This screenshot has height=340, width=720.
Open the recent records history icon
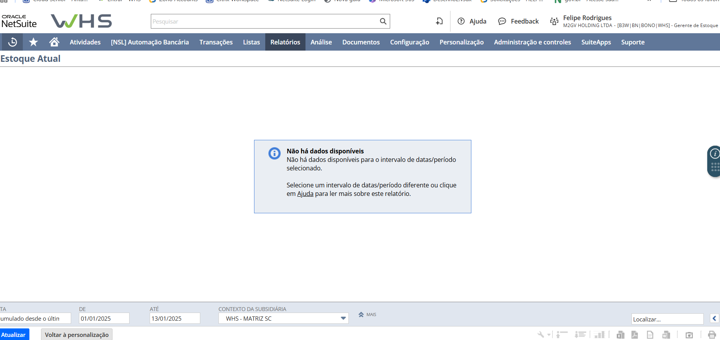(x=12, y=42)
